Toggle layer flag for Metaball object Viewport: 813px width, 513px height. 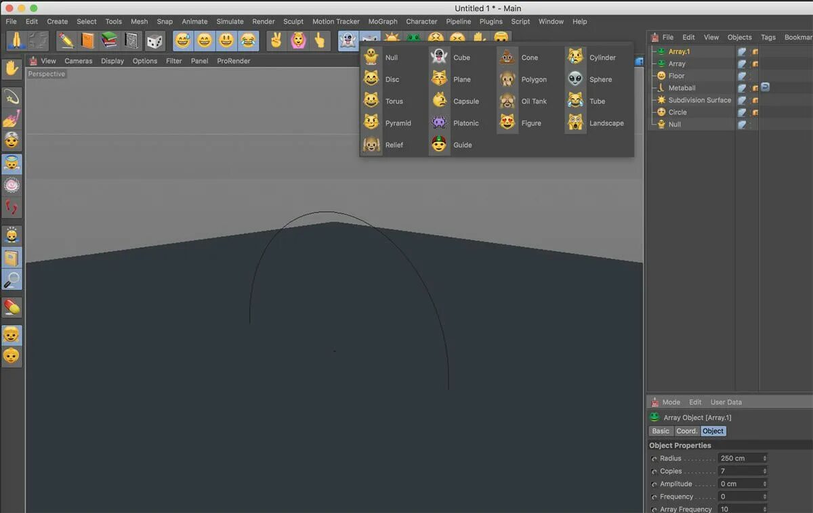click(x=743, y=88)
